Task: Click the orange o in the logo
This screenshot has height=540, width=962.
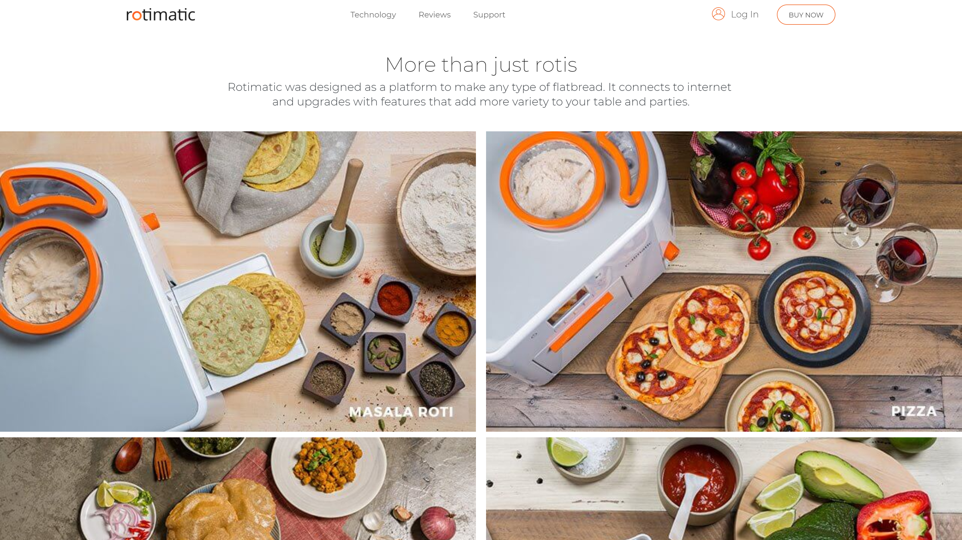Action: point(137,15)
